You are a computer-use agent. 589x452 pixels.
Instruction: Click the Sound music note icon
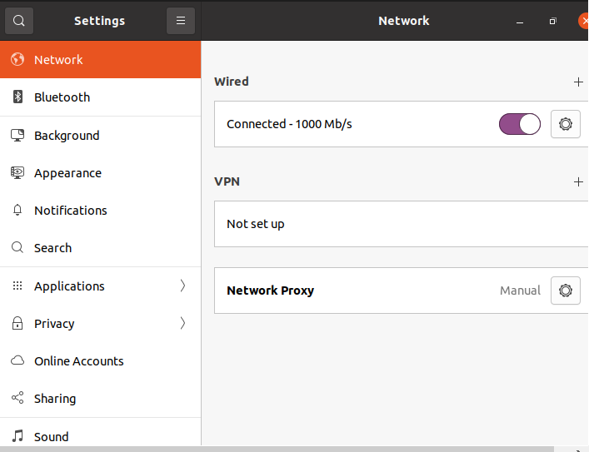tap(17, 436)
